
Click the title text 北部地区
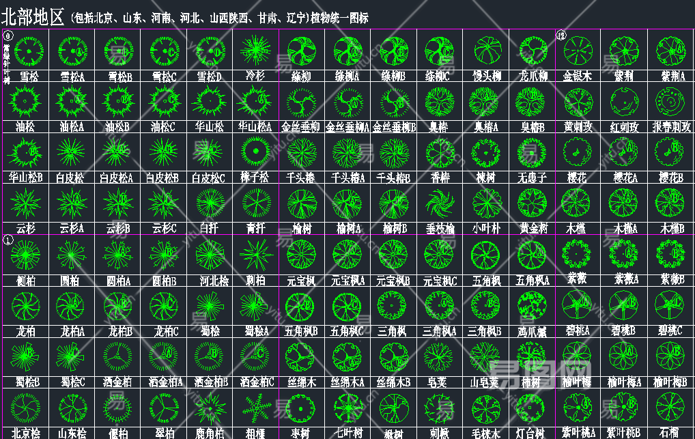point(33,17)
